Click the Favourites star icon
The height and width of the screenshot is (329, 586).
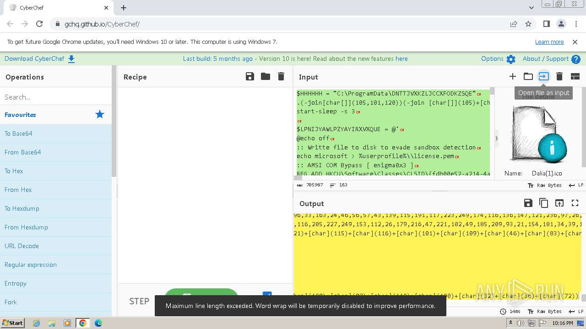tap(100, 115)
